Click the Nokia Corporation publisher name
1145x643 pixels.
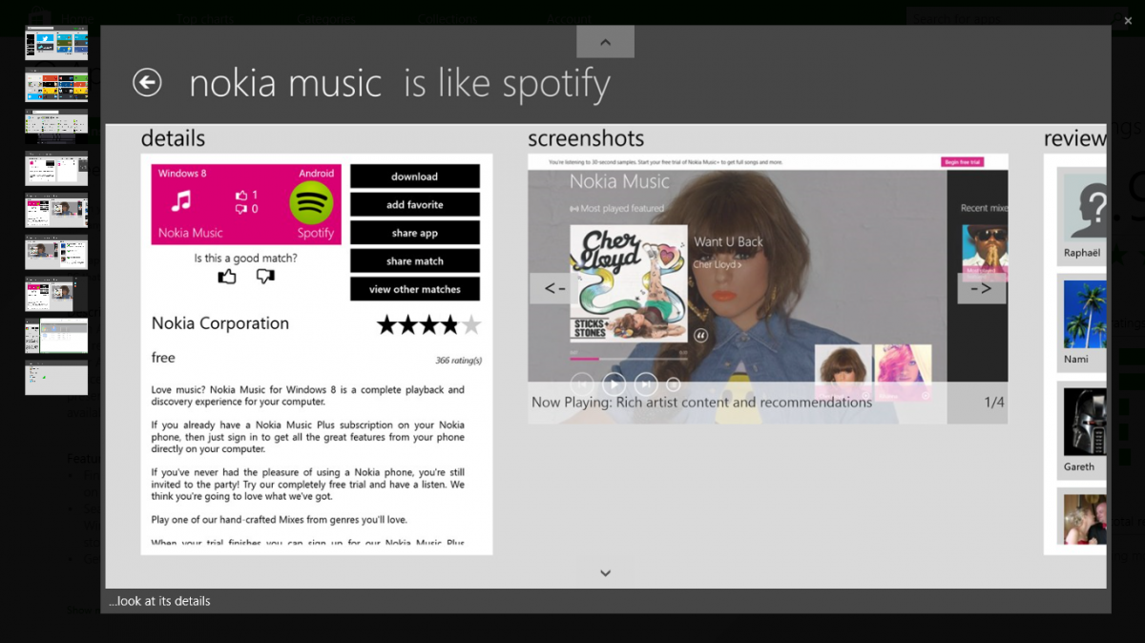220,323
